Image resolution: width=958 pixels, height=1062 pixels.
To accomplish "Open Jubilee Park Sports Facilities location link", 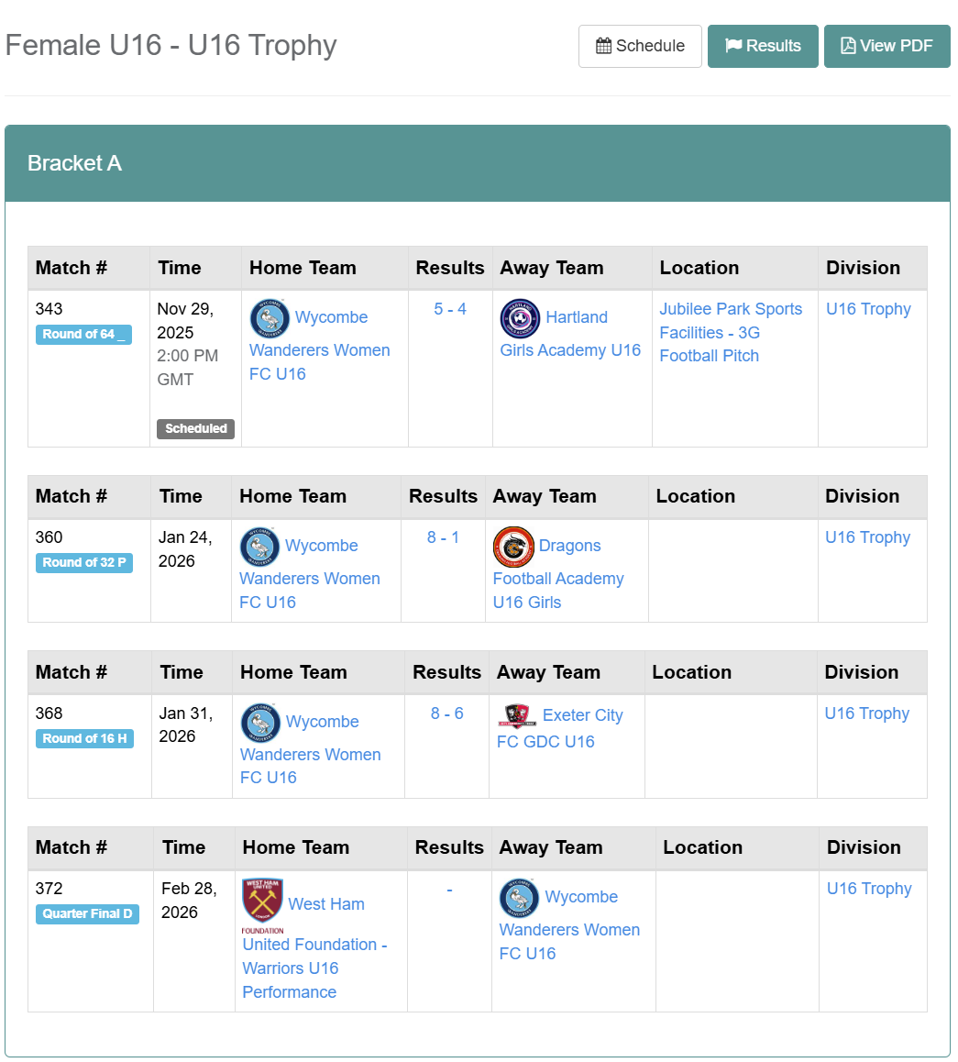I will point(730,332).
